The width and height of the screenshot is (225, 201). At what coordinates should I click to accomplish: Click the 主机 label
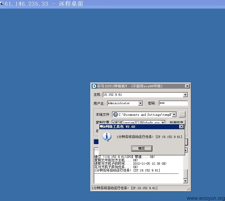pyautogui.click(x=97, y=95)
